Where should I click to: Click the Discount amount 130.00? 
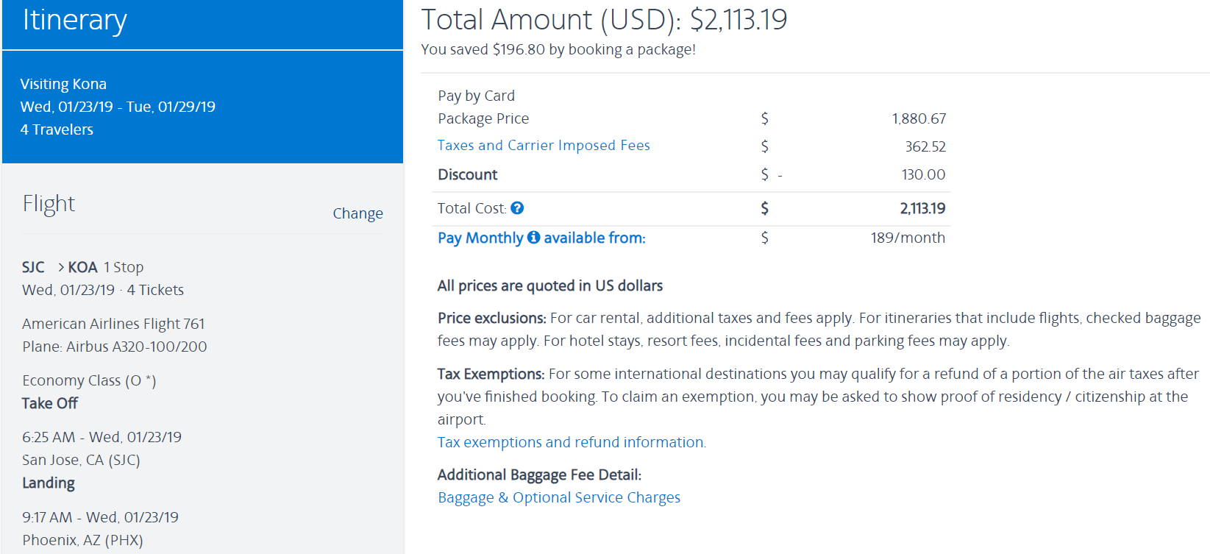click(x=923, y=175)
